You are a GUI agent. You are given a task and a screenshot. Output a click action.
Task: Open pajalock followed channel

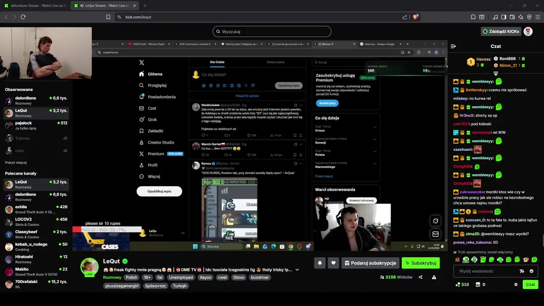pyautogui.click(x=36, y=125)
